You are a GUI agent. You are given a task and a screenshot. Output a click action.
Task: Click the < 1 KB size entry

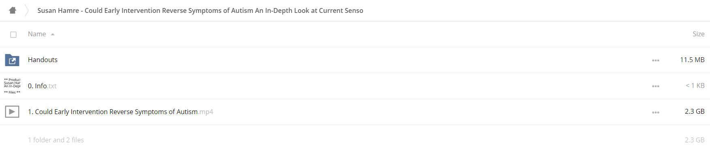coord(695,85)
